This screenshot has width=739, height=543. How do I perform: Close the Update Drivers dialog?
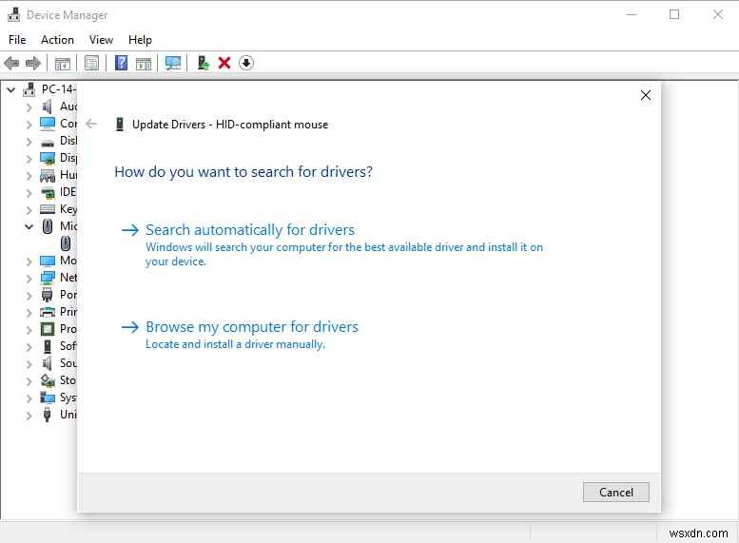coord(646,95)
